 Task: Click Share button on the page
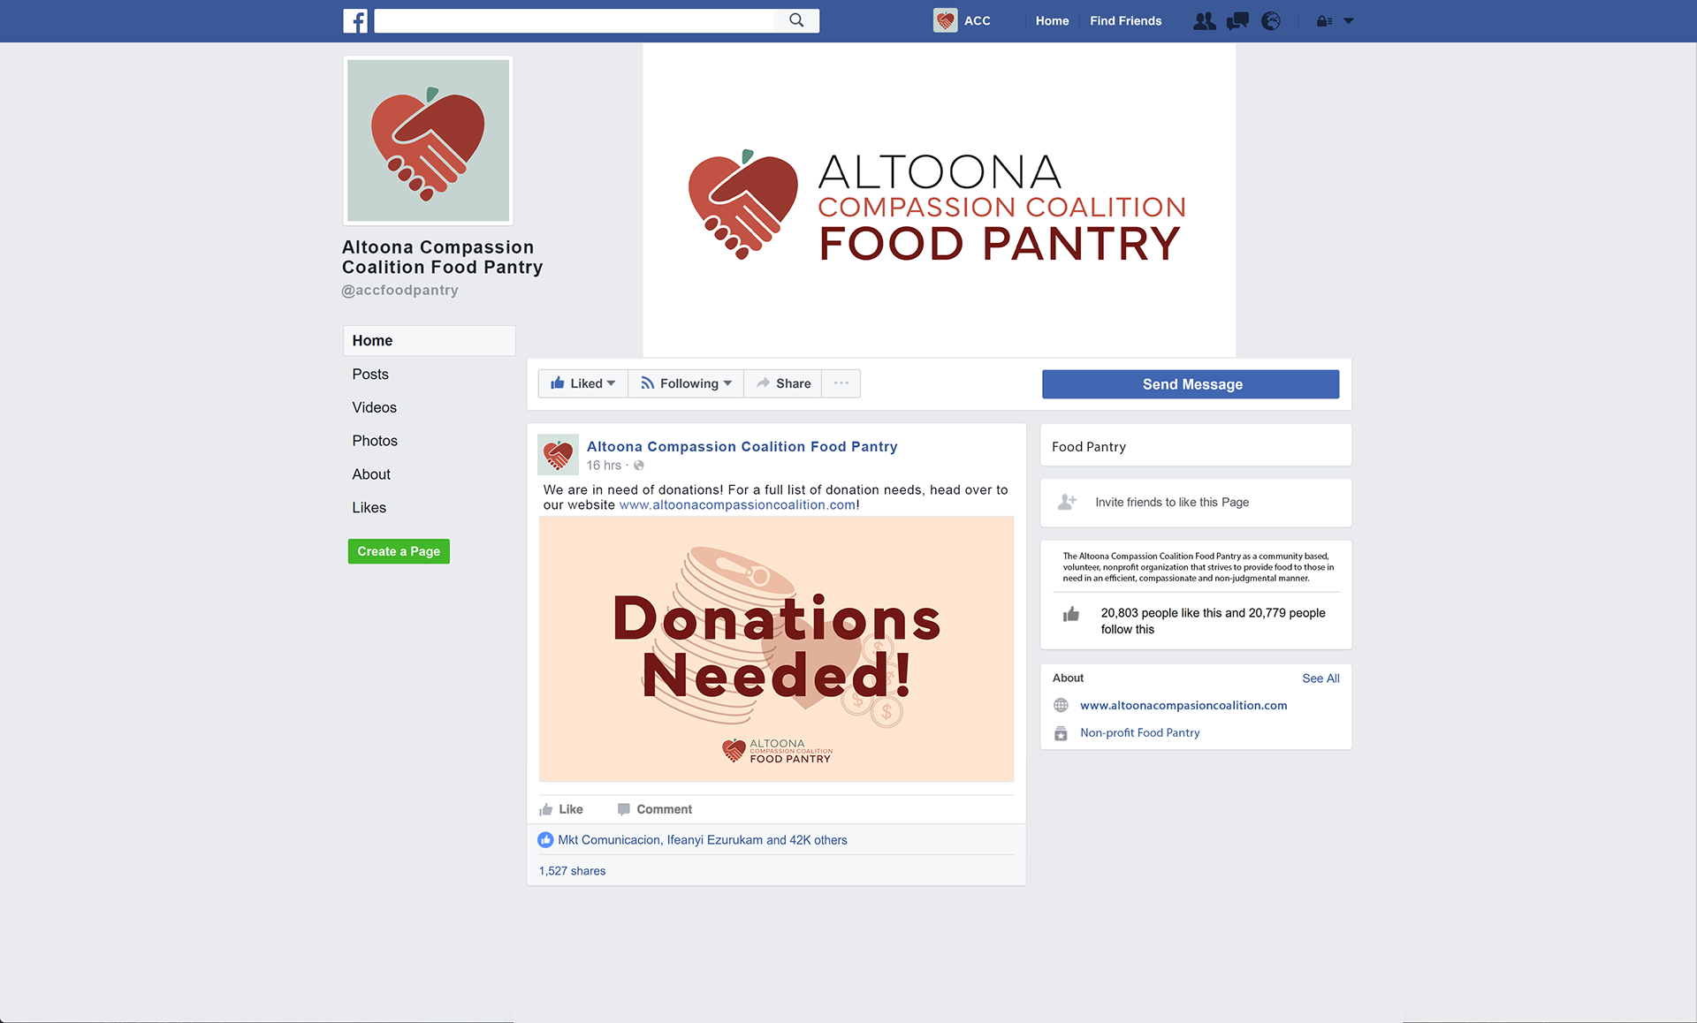click(x=784, y=383)
